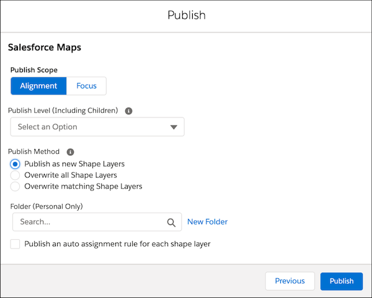This screenshot has height=298, width=372.
Task: Create a New Folder
Action: [x=207, y=222]
